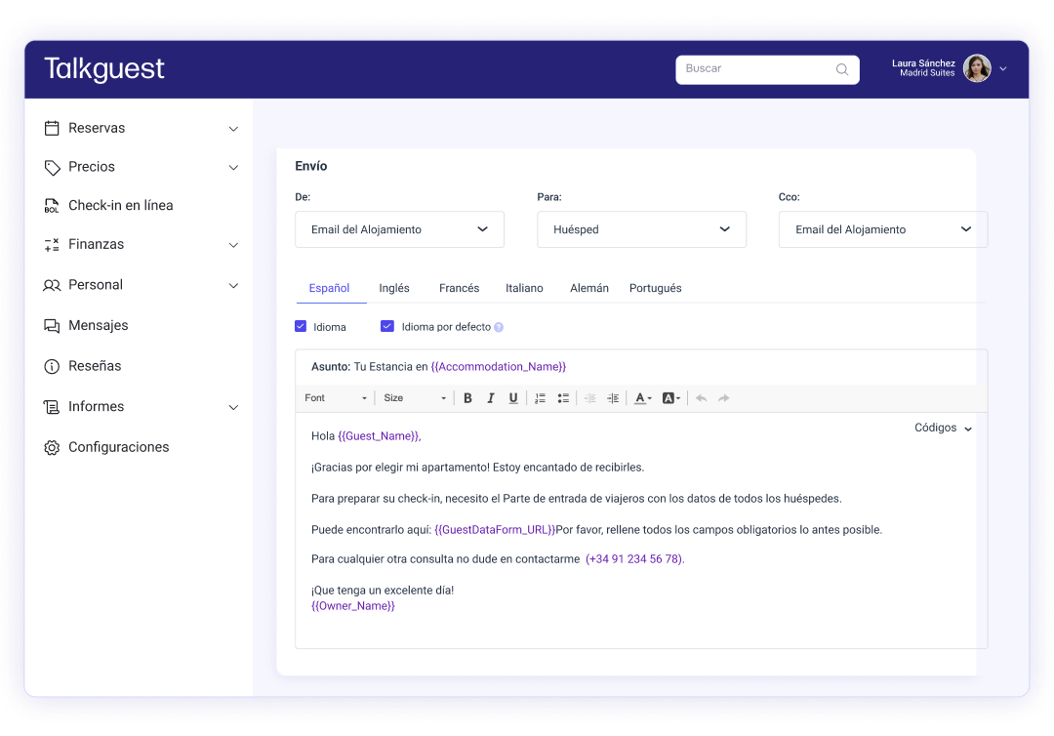Redo the last edit

pos(724,398)
